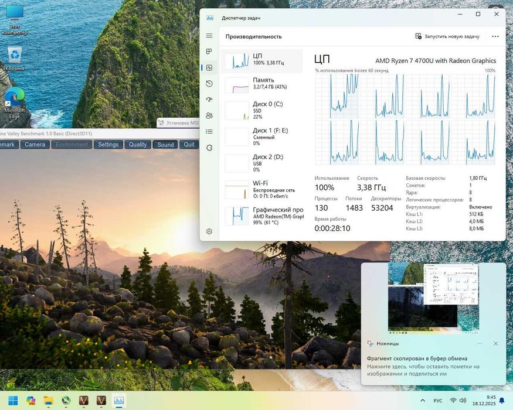Open File Explorer from taskbar
Viewport: 513px width, 410px height.
pyautogui.click(x=49, y=401)
